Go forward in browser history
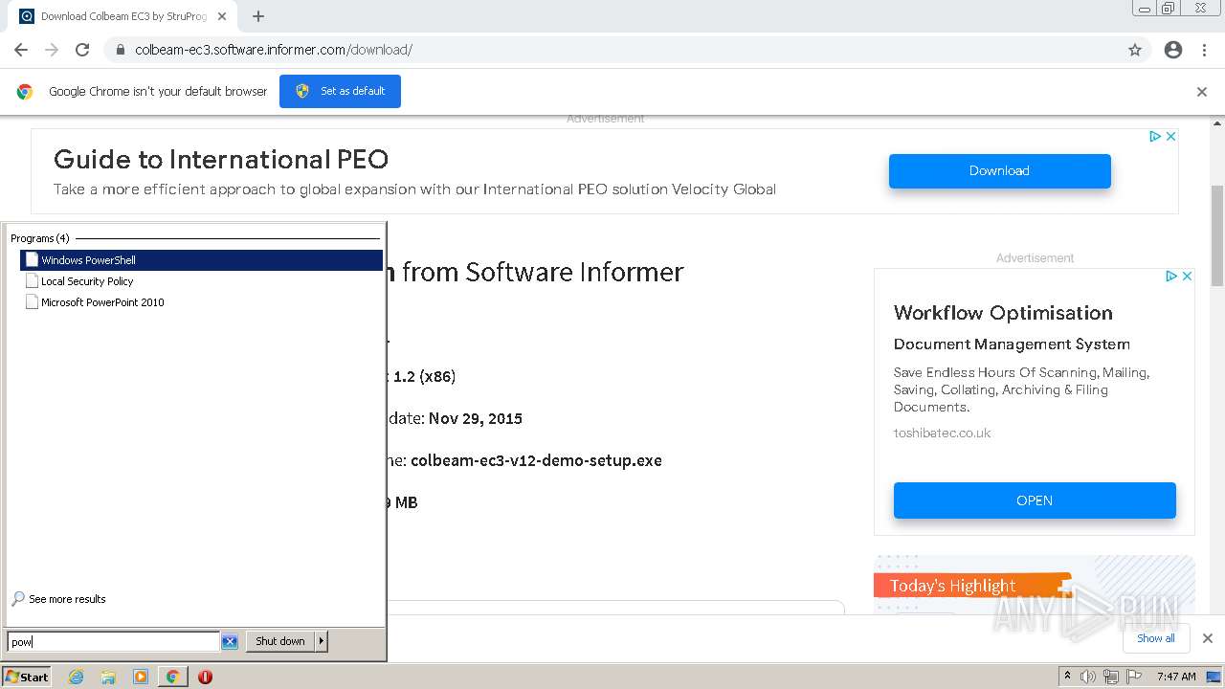The height and width of the screenshot is (689, 1225). (52, 50)
